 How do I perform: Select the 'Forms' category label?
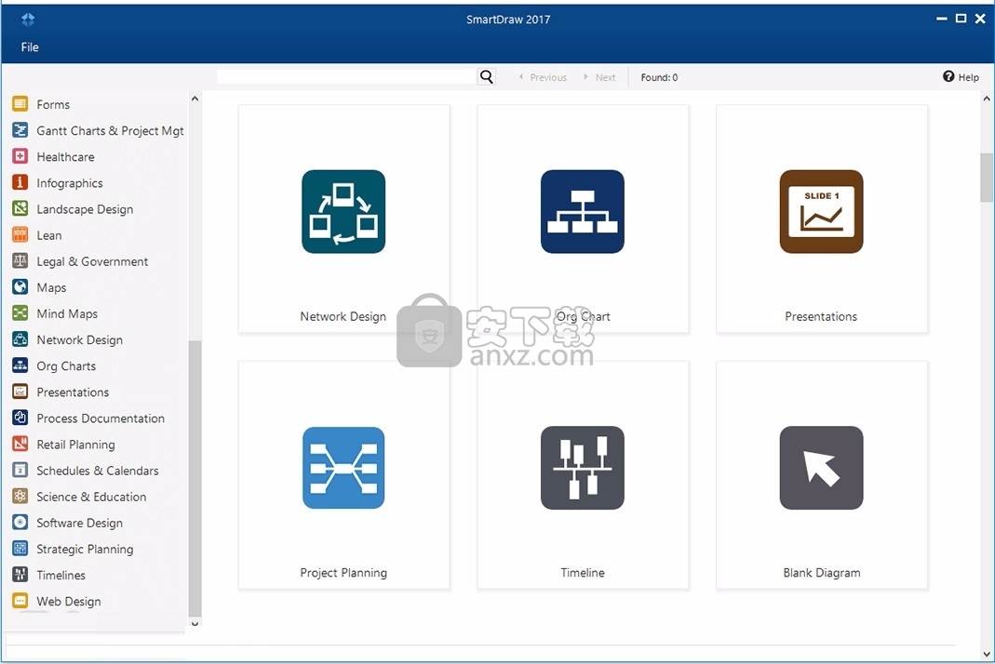53,104
